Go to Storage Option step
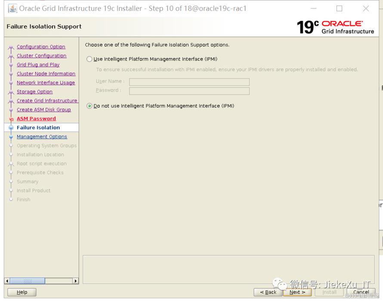Screen dimensions: 383x302 (x=34, y=92)
